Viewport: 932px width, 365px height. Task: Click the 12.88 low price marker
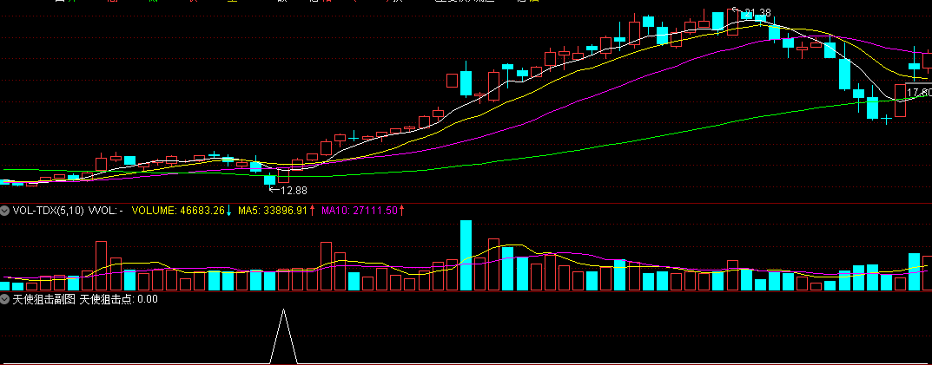(289, 191)
